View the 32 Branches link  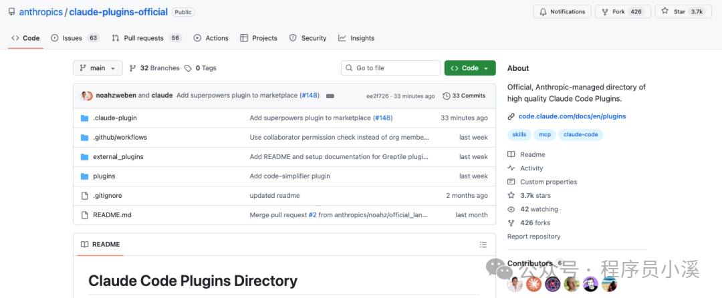click(x=154, y=68)
